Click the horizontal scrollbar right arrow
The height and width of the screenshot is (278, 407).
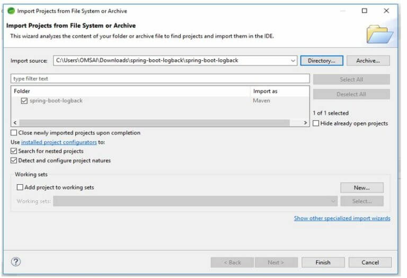click(x=305, y=123)
